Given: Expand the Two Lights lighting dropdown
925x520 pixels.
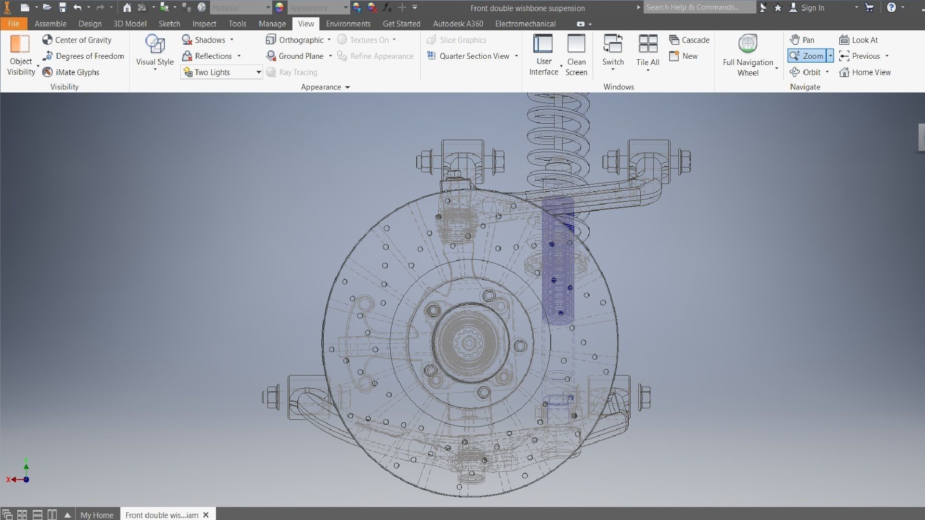Looking at the screenshot, I should tap(258, 72).
